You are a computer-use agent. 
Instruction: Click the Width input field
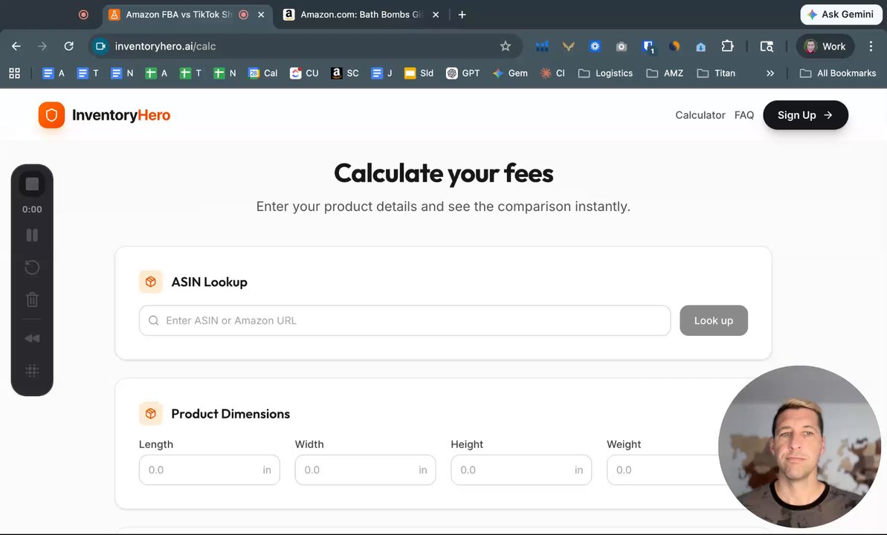(x=366, y=470)
